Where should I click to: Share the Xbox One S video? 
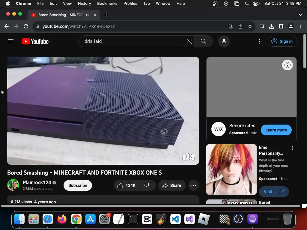pyautogui.click(x=171, y=185)
